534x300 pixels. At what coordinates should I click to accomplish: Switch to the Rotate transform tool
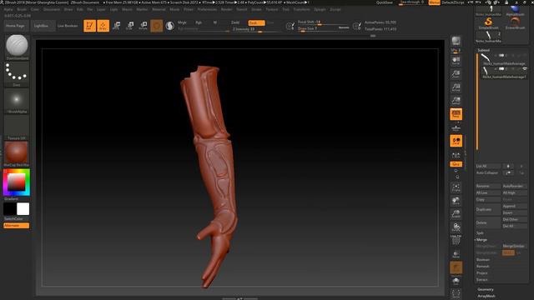[144, 26]
